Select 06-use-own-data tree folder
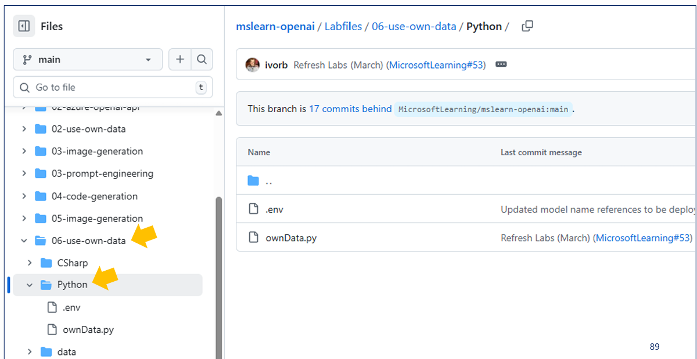This screenshot has height=359, width=697. tap(88, 240)
